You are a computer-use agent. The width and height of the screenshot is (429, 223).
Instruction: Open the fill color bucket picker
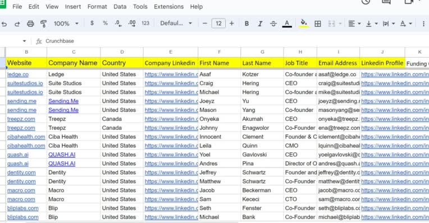coord(303,24)
